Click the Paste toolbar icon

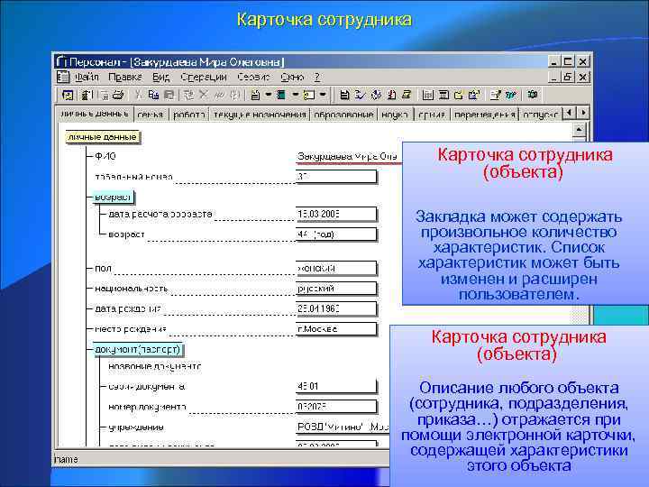(169, 96)
